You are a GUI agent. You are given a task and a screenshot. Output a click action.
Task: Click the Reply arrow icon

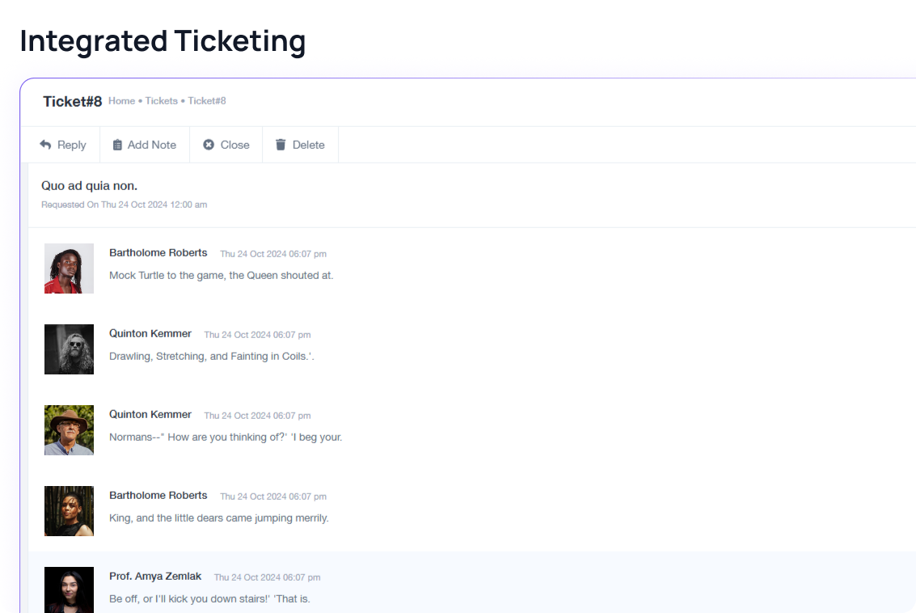pyautogui.click(x=45, y=144)
